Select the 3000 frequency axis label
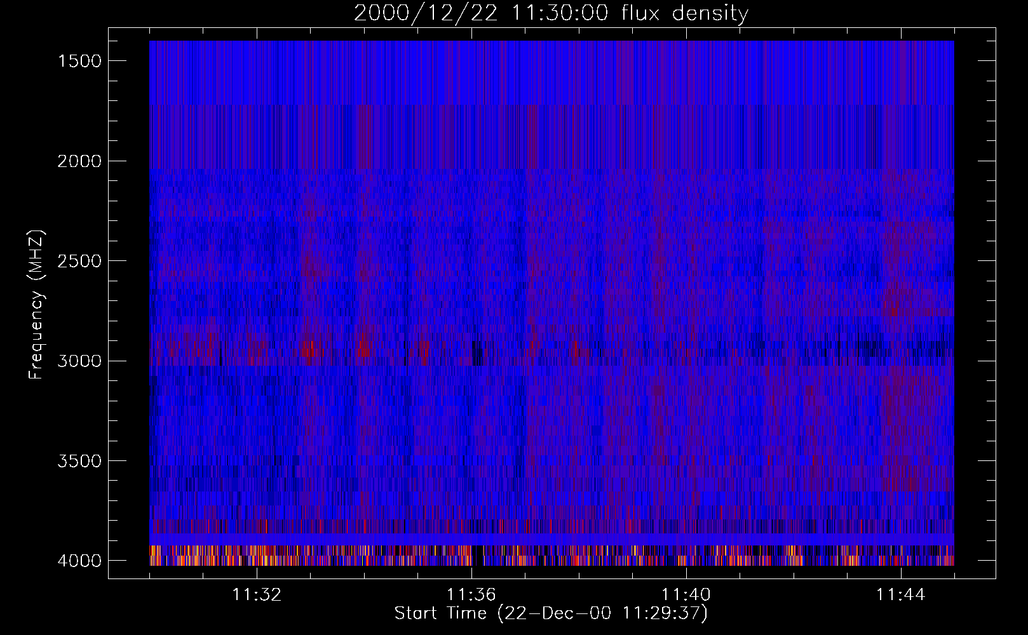The image size is (1028, 635). coord(79,361)
